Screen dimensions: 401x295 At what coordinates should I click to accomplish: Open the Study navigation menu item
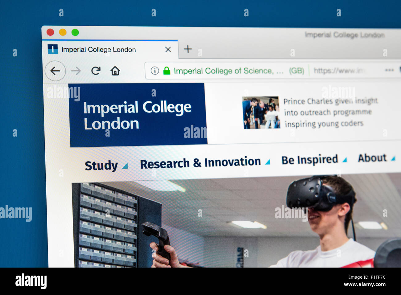click(x=101, y=166)
